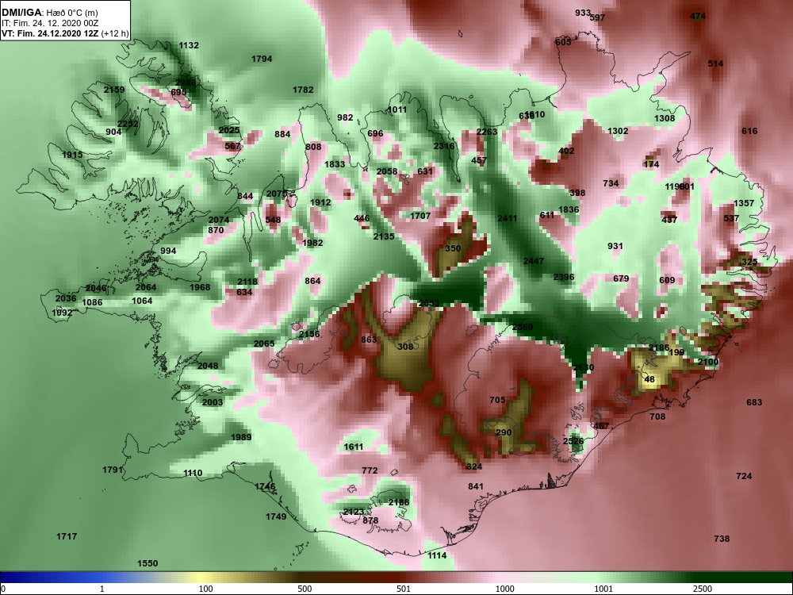Select the value 48 on the yellow area

click(650, 379)
